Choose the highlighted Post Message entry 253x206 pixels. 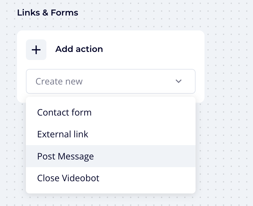pos(65,156)
